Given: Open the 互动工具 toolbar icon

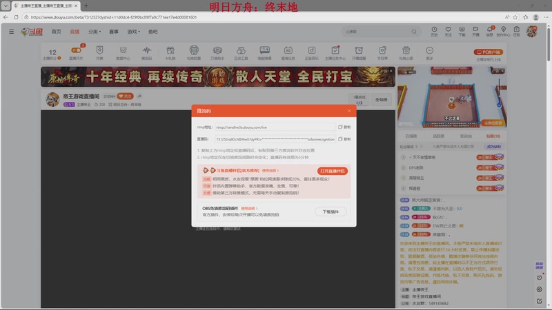Looking at the screenshot, I should (x=241, y=52).
